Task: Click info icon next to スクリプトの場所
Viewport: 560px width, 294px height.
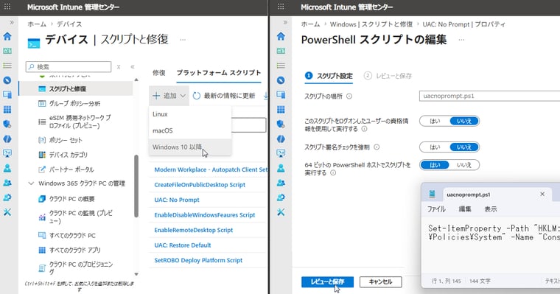Action: click(349, 96)
